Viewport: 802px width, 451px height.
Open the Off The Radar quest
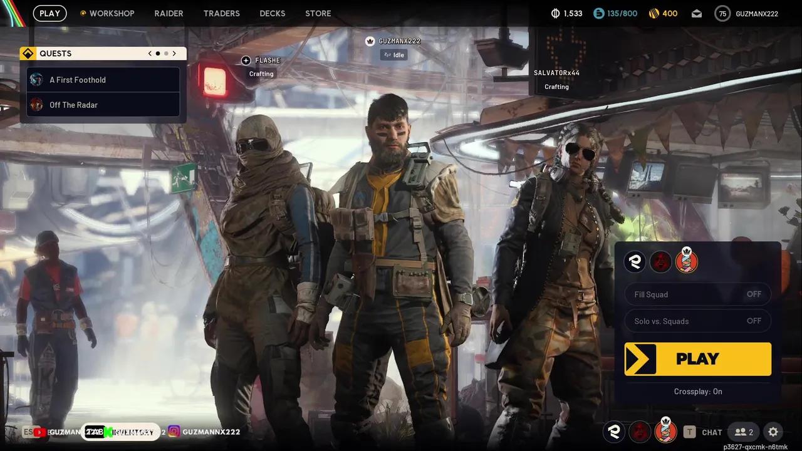pos(103,105)
